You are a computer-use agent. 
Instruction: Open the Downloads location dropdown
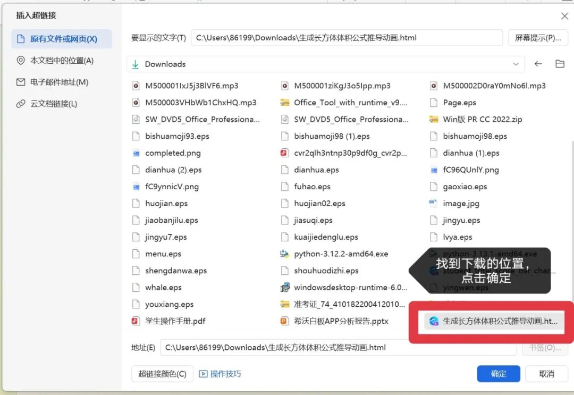(x=515, y=63)
